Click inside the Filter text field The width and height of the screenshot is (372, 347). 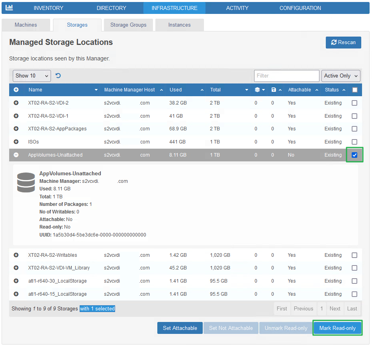click(x=286, y=76)
